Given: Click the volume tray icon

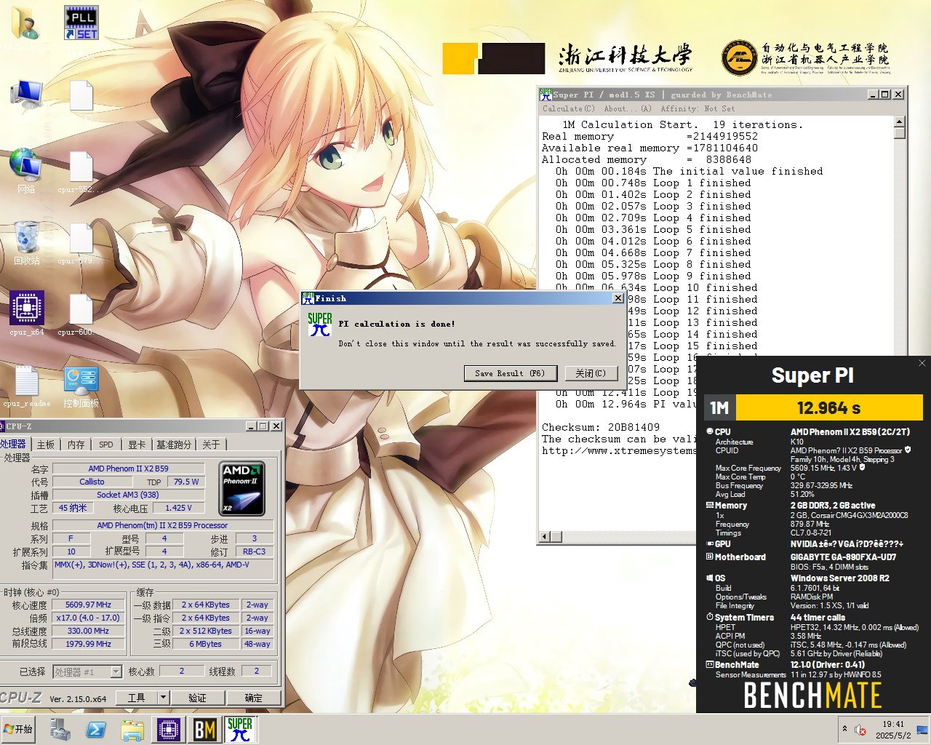Looking at the screenshot, I should (x=860, y=729).
